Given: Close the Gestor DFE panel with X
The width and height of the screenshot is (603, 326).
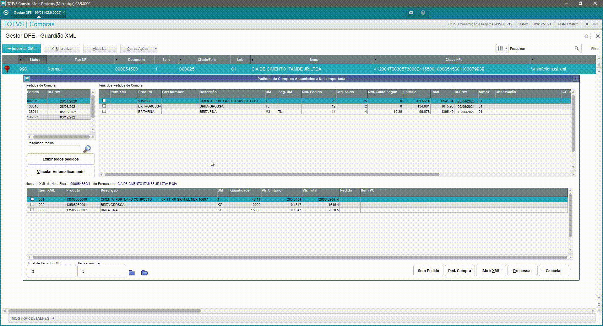Looking at the screenshot, I should pos(597,36).
